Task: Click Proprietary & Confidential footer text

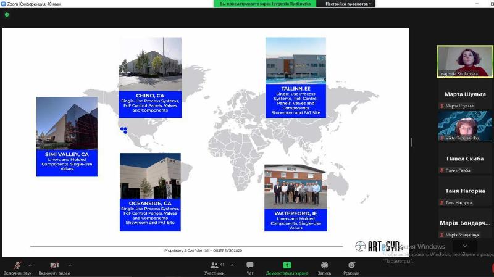Action: coord(203,250)
